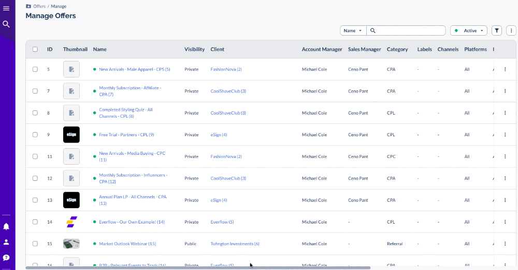The width and height of the screenshot is (518, 270).
Task: Check the box for offer ID 7
Action: tap(35, 91)
